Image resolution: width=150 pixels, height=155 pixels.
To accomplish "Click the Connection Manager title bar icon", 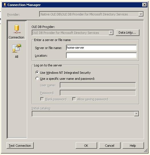I will [x=5, y=5].
